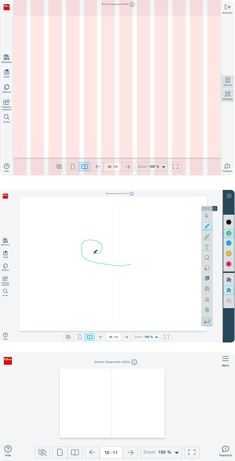Viewport: 235px width, 461px height.
Task: Choose the faint gray scribble stroke style
Action: pyautogui.click(x=229, y=300)
